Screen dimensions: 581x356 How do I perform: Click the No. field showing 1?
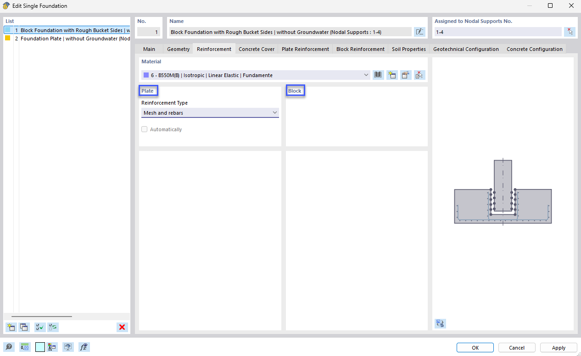coord(149,32)
